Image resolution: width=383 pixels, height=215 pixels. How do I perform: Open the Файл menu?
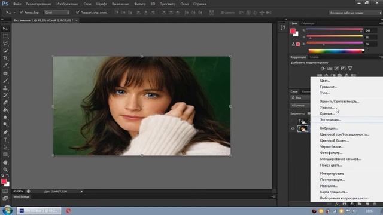pos(17,4)
